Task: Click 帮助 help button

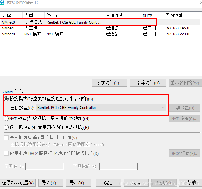Action: (x=191, y=183)
